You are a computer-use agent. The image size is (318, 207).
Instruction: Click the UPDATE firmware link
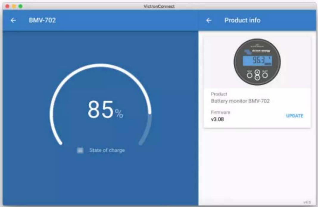click(294, 116)
